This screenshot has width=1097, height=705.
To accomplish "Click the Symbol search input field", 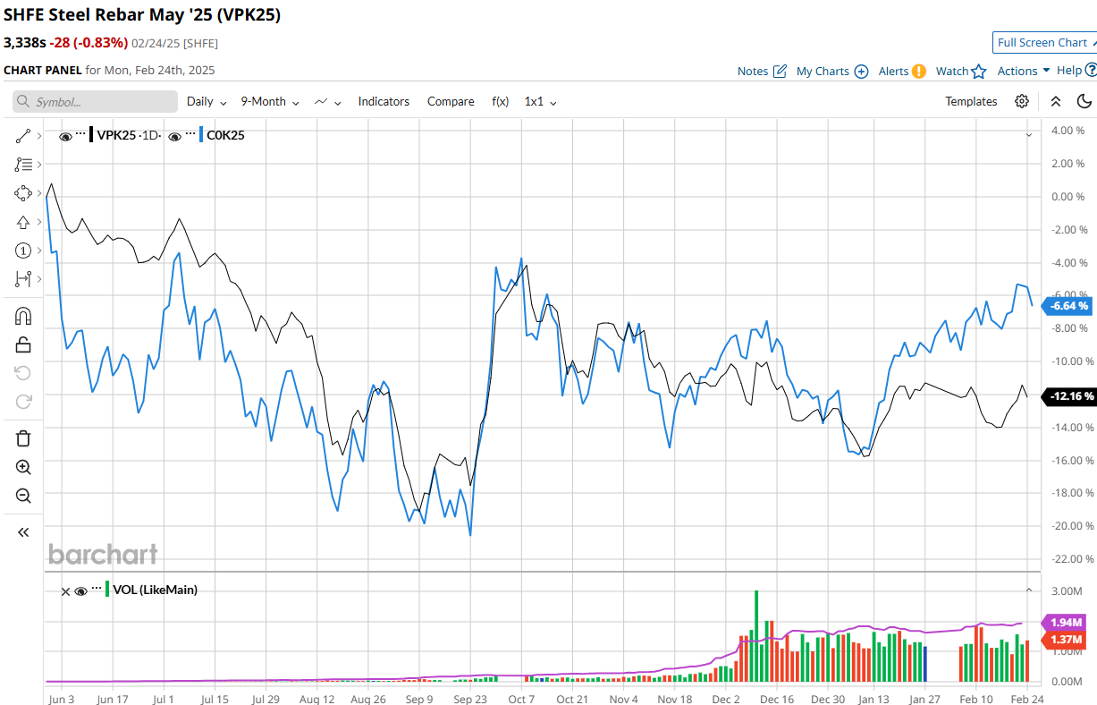I will [95, 102].
